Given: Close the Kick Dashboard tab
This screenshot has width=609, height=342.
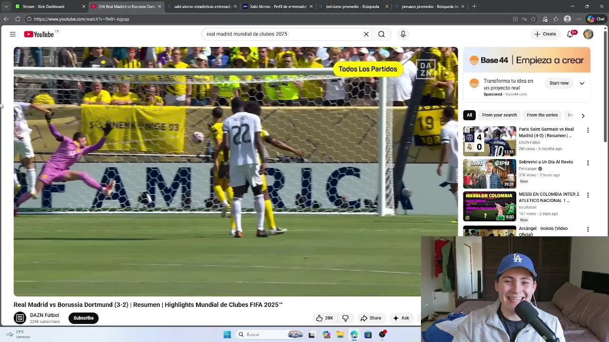Looking at the screenshot, I should coord(84,7).
